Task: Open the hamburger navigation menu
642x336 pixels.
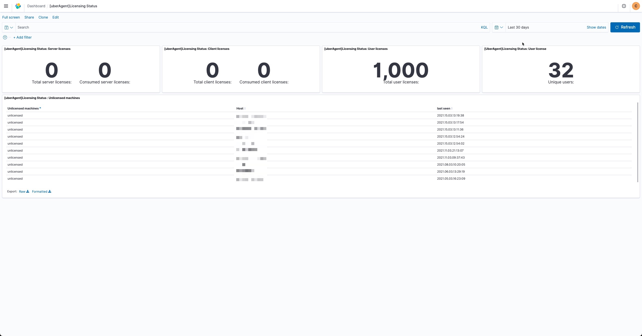Action: point(6,6)
